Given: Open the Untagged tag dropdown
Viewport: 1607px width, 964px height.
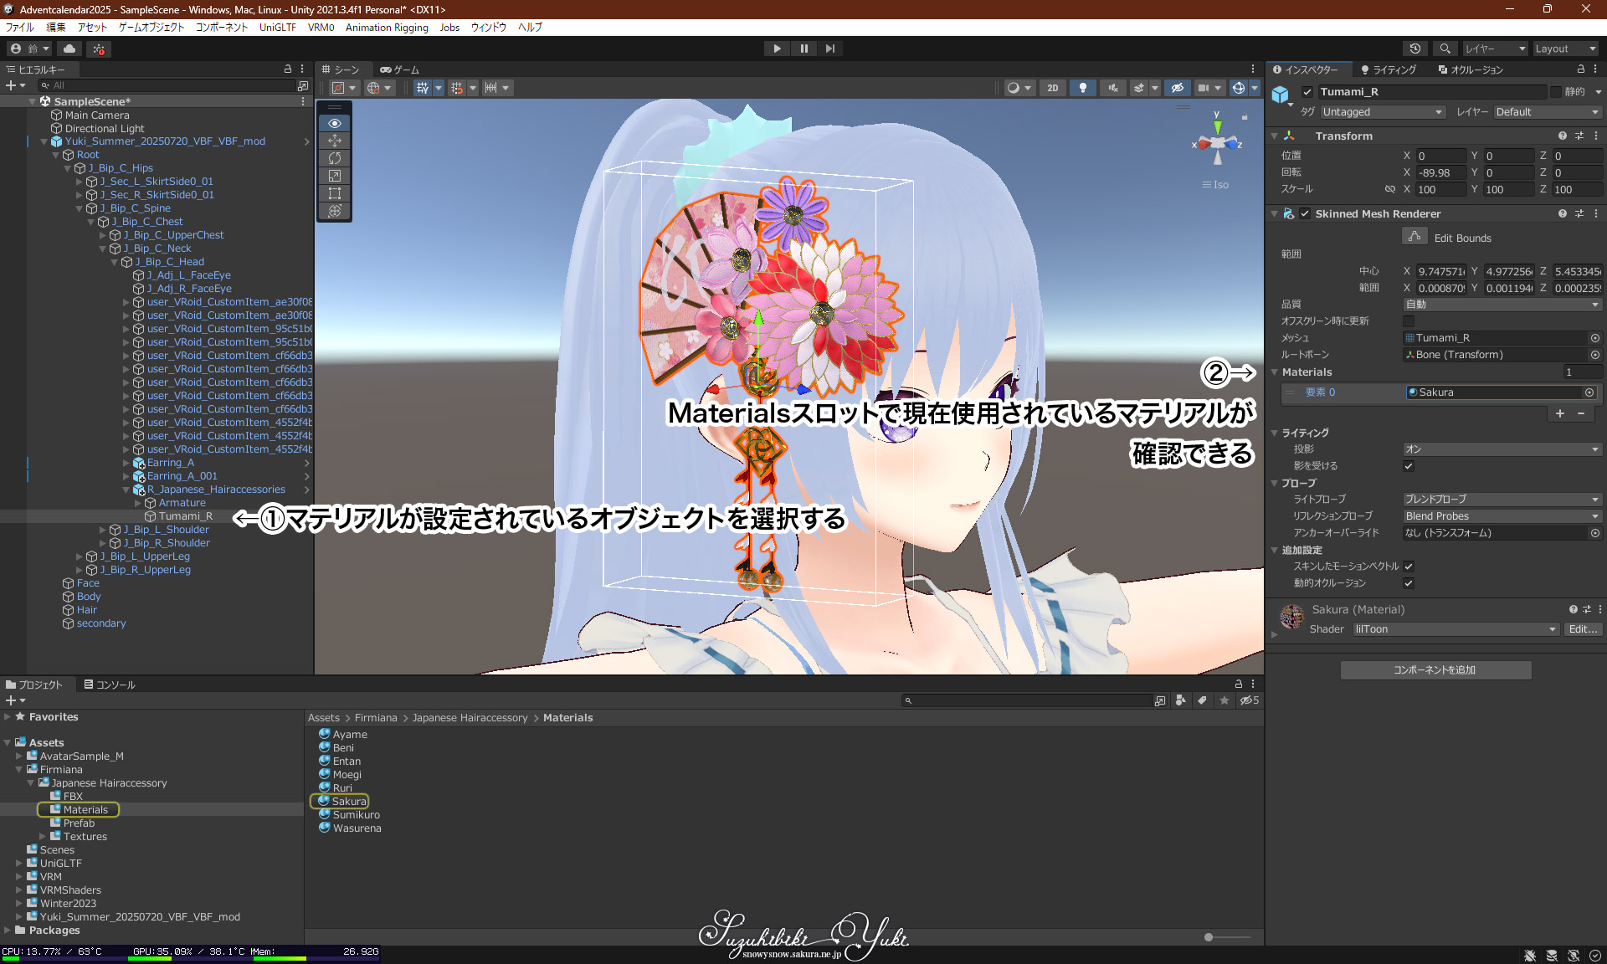Looking at the screenshot, I should 1382,112.
